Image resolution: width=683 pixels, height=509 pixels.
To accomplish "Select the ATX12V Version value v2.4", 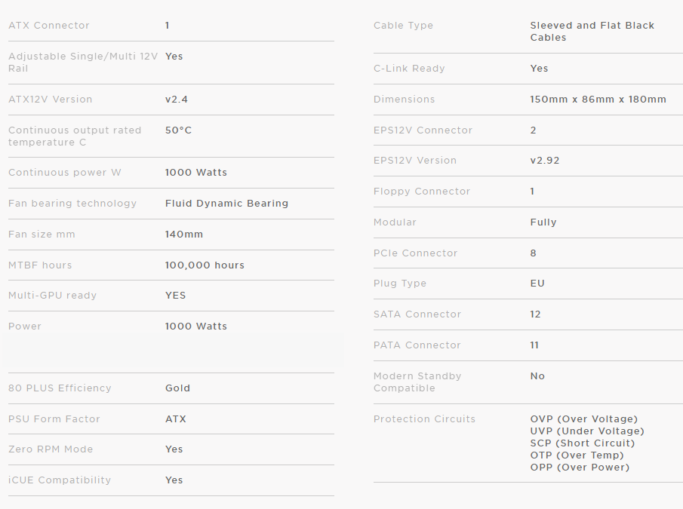I will [177, 100].
